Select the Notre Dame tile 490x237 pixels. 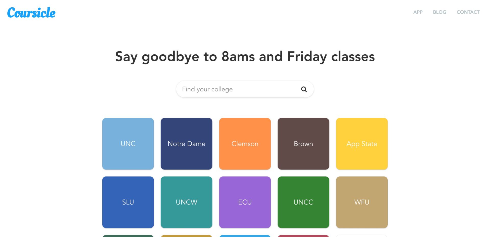pyautogui.click(x=186, y=144)
